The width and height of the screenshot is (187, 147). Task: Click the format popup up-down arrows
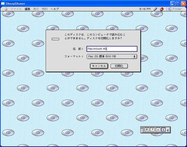coord(134,56)
